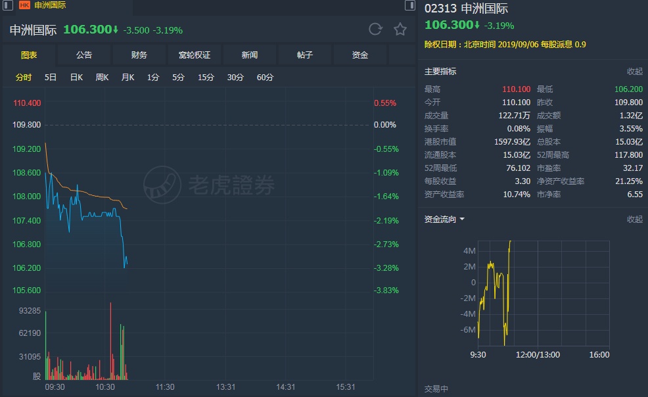Click the 12:00/13:00 label on fund flow chart
The image size is (648, 397).
pyautogui.click(x=538, y=355)
